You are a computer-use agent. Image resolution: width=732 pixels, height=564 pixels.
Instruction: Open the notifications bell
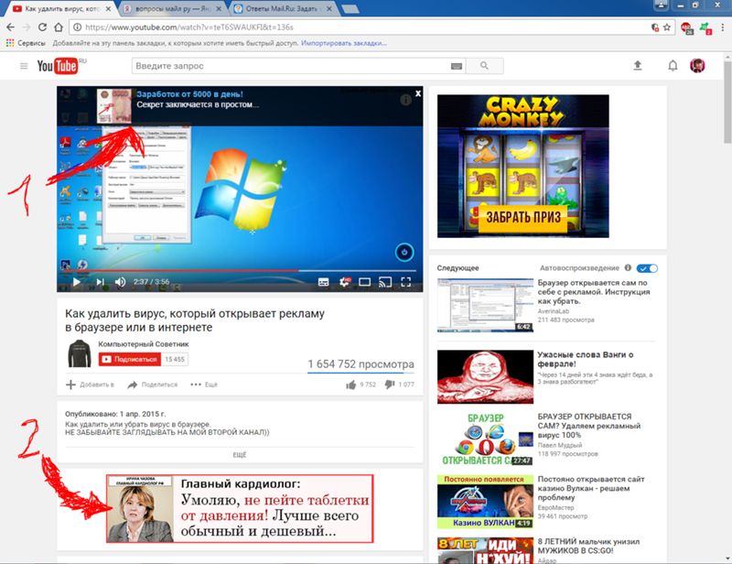click(x=673, y=65)
